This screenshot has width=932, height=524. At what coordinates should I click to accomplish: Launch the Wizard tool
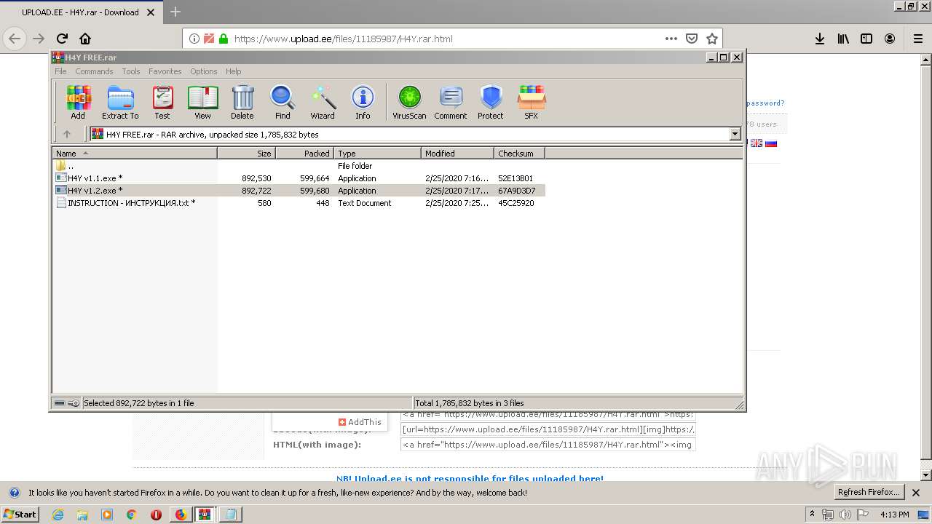click(x=323, y=102)
